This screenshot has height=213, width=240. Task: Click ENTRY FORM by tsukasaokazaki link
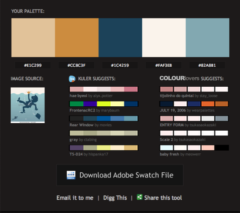[188, 125]
